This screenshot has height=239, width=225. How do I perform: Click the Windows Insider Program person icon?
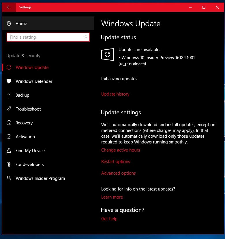[9, 178]
